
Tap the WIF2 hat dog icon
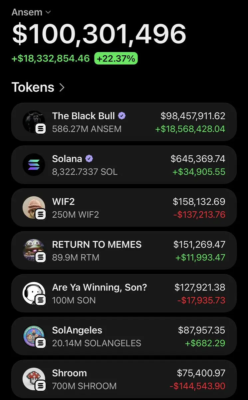34,208
